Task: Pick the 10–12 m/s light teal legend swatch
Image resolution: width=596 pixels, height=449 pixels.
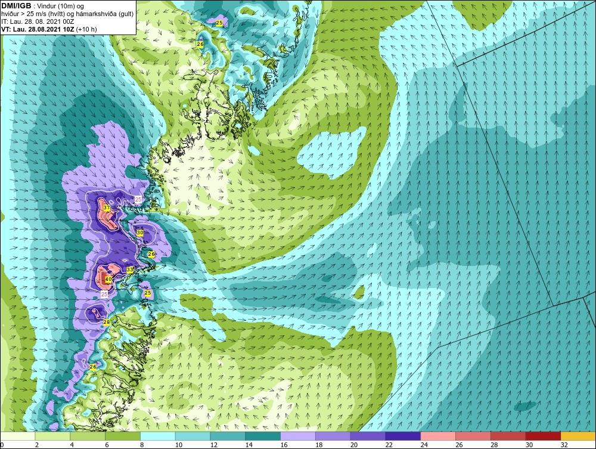Action: click(x=193, y=436)
